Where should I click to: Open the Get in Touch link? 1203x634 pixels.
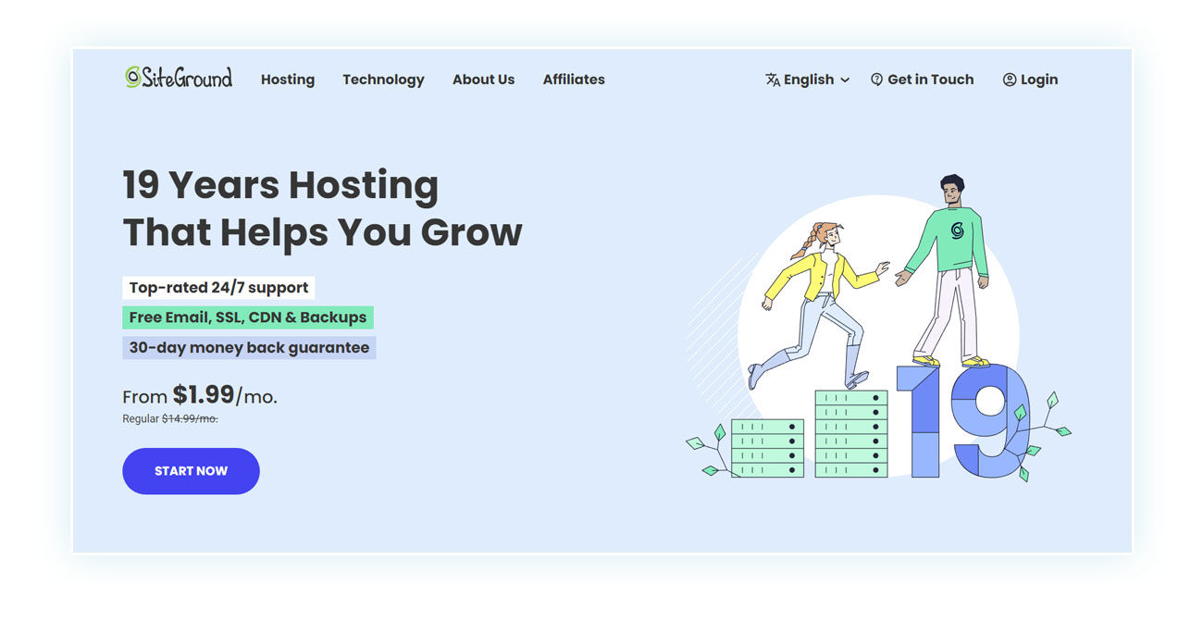coord(931,80)
